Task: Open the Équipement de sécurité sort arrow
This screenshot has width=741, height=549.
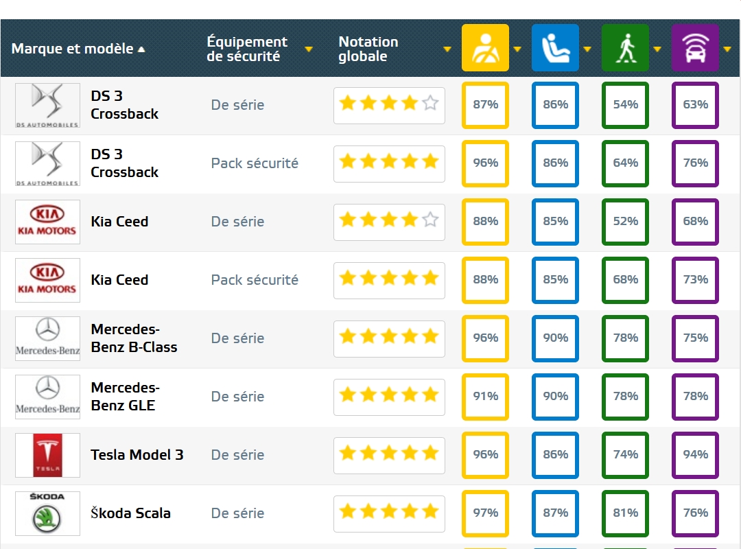Action: tap(309, 49)
